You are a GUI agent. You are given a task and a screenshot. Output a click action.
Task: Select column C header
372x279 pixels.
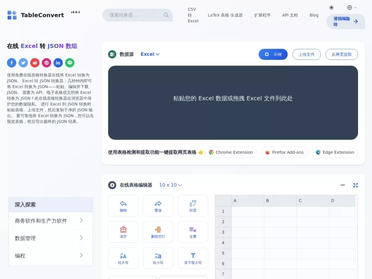312,201
